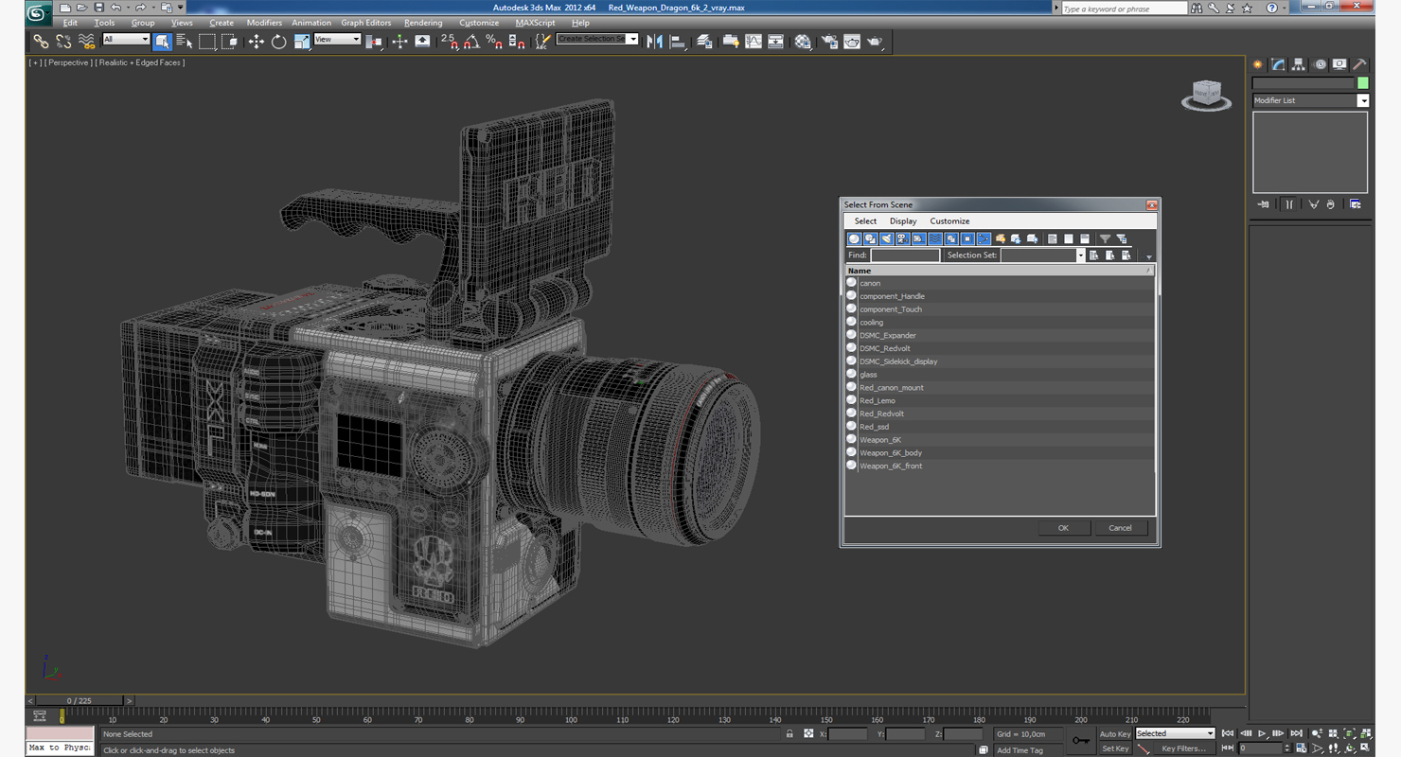Screen dimensions: 1401x757
Task: Open Customize menu in Select From Scene
Action: pyautogui.click(x=949, y=221)
